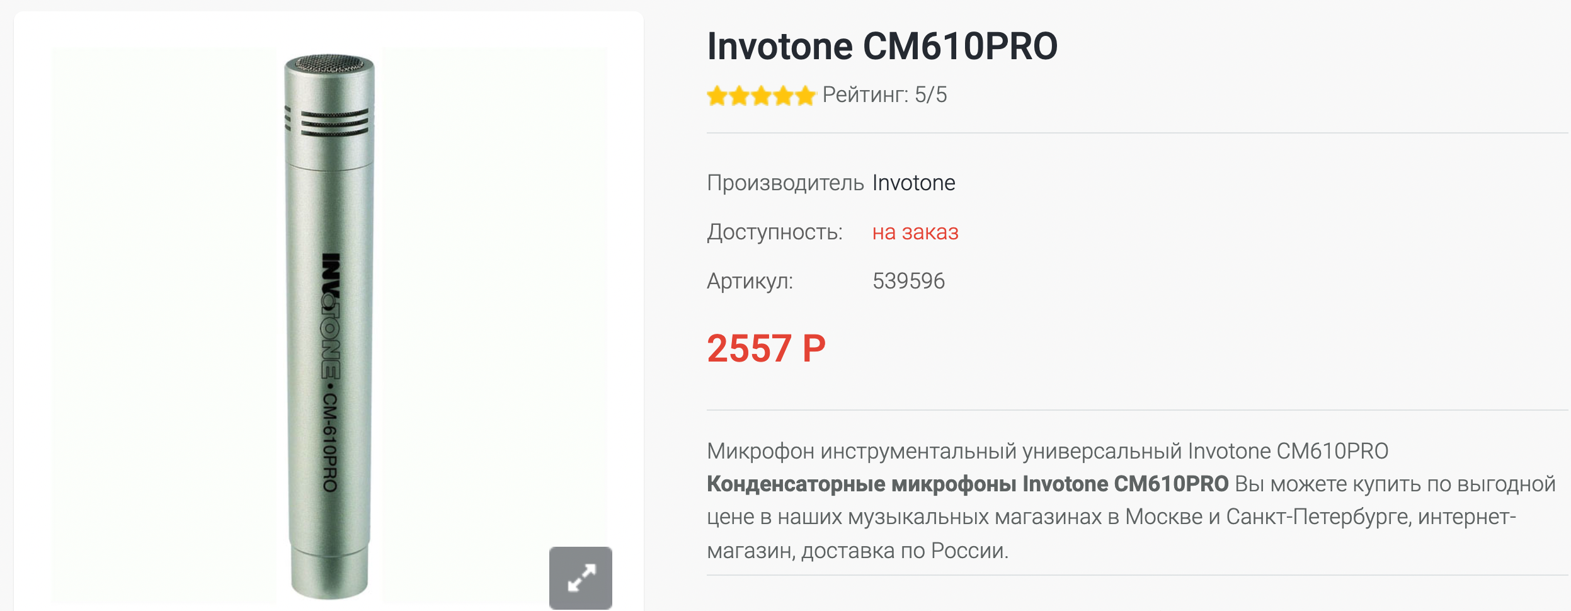Click the "Доступность:" label
The image size is (1571, 611).
[x=774, y=232]
